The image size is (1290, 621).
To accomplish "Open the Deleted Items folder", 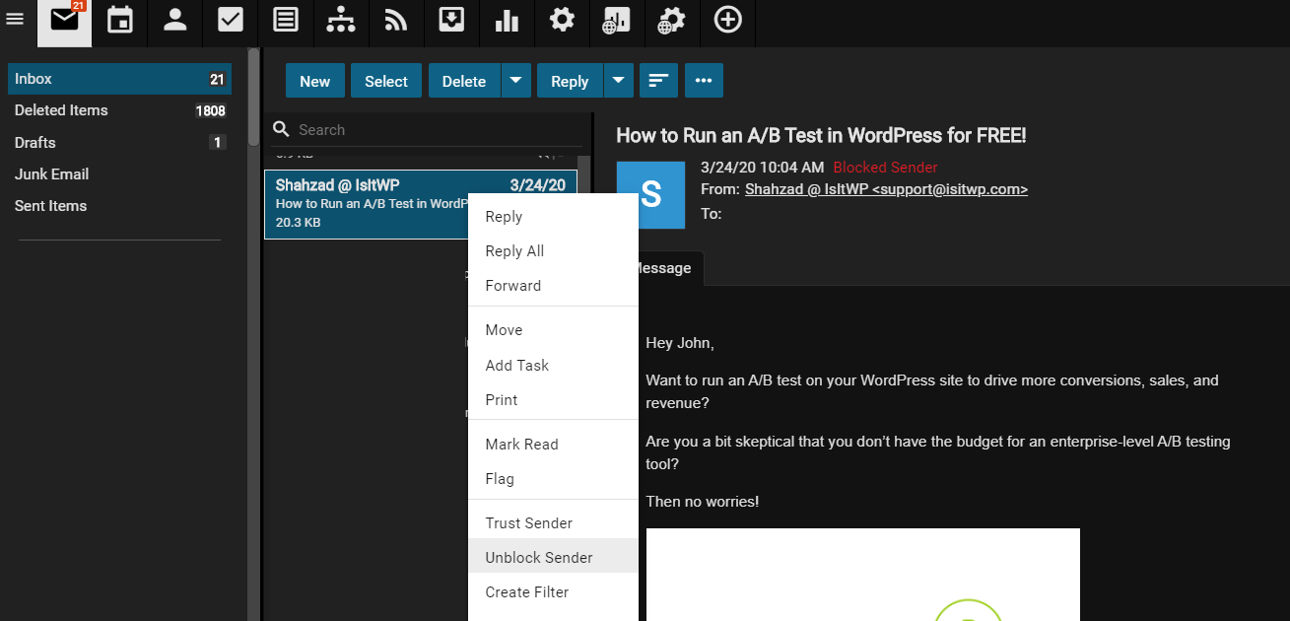I will [x=61, y=110].
